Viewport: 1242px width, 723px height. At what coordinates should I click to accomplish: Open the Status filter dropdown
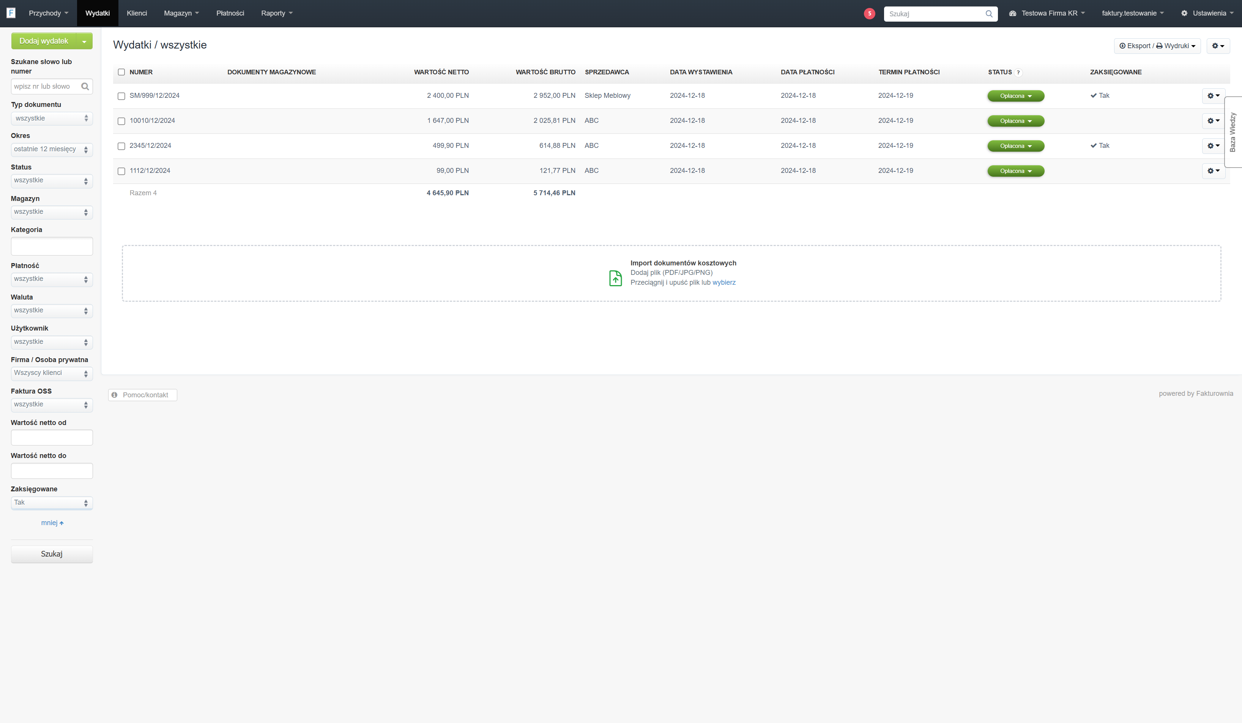point(52,180)
